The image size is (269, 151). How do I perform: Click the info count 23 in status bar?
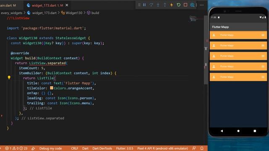[24, 148]
